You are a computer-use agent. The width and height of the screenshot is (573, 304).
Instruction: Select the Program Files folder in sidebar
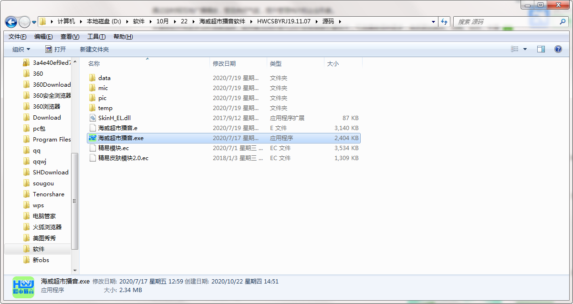[47, 139]
